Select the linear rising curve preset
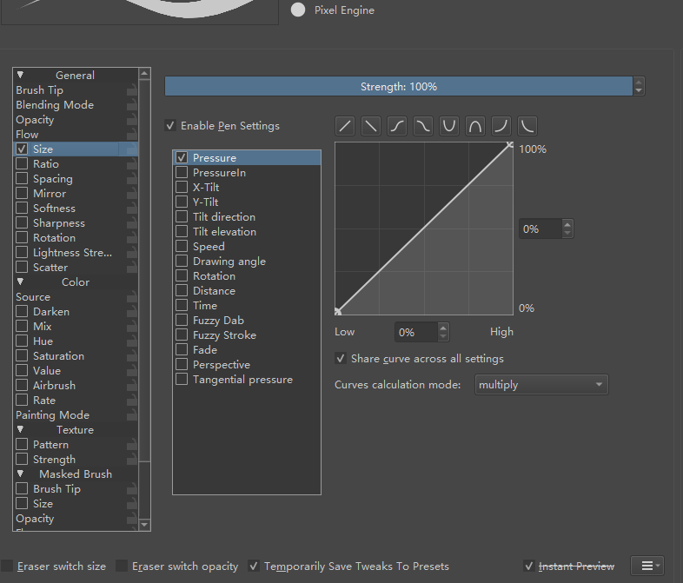 click(346, 126)
